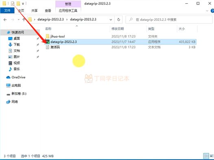This screenshot has width=214, height=160.
Task: Open 音乐 in the navigation pane
Action: 17,69
